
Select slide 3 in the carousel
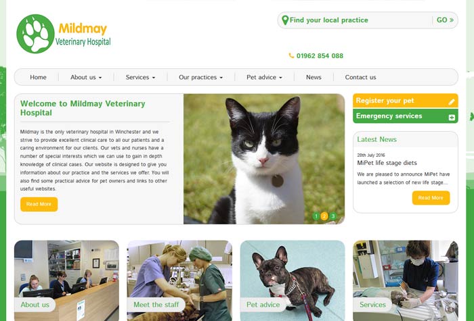click(x=333, y=216)
